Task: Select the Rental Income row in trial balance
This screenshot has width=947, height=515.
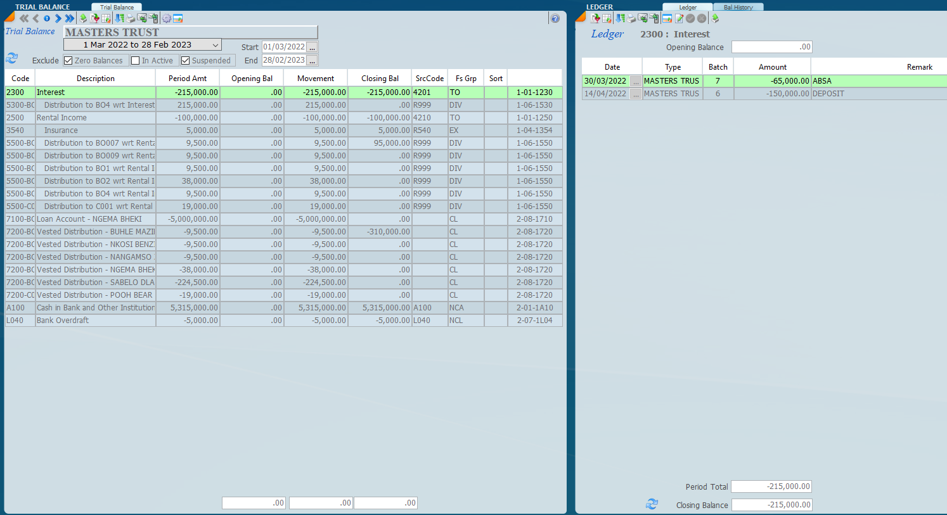Action: tap(95, 118)
